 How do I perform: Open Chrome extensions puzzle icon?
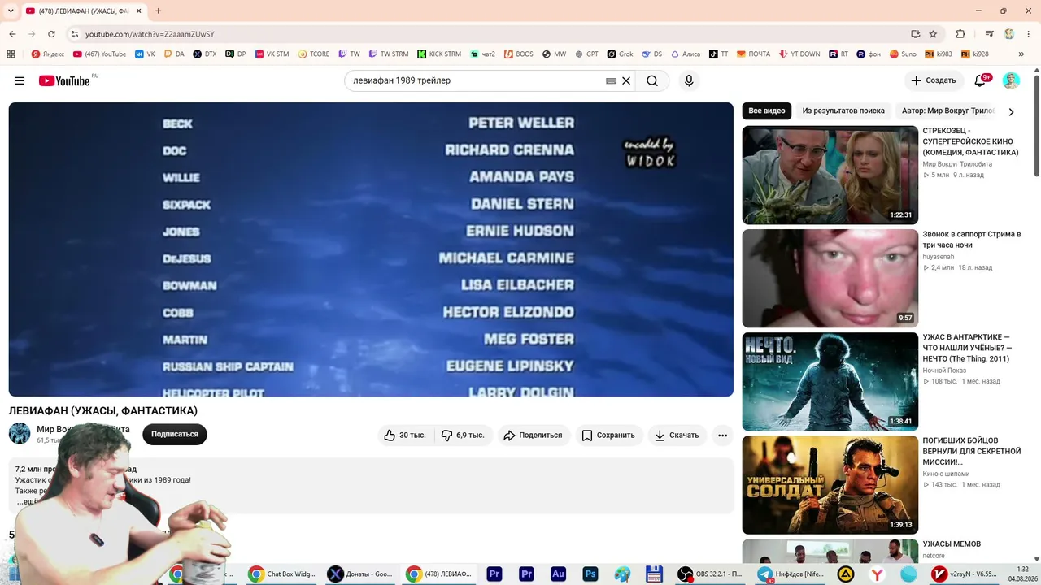point(960,34)
